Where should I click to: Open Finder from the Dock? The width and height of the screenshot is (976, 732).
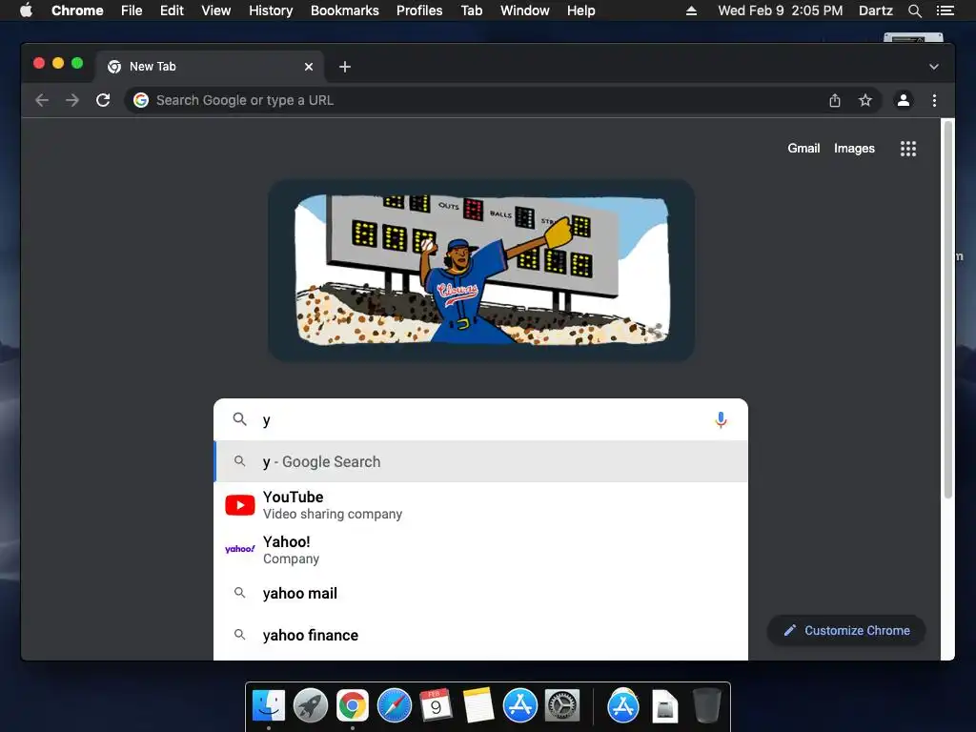269,706
